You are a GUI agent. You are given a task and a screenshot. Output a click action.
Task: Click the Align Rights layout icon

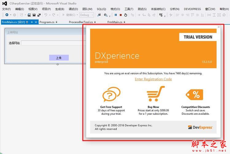[187, 15]
